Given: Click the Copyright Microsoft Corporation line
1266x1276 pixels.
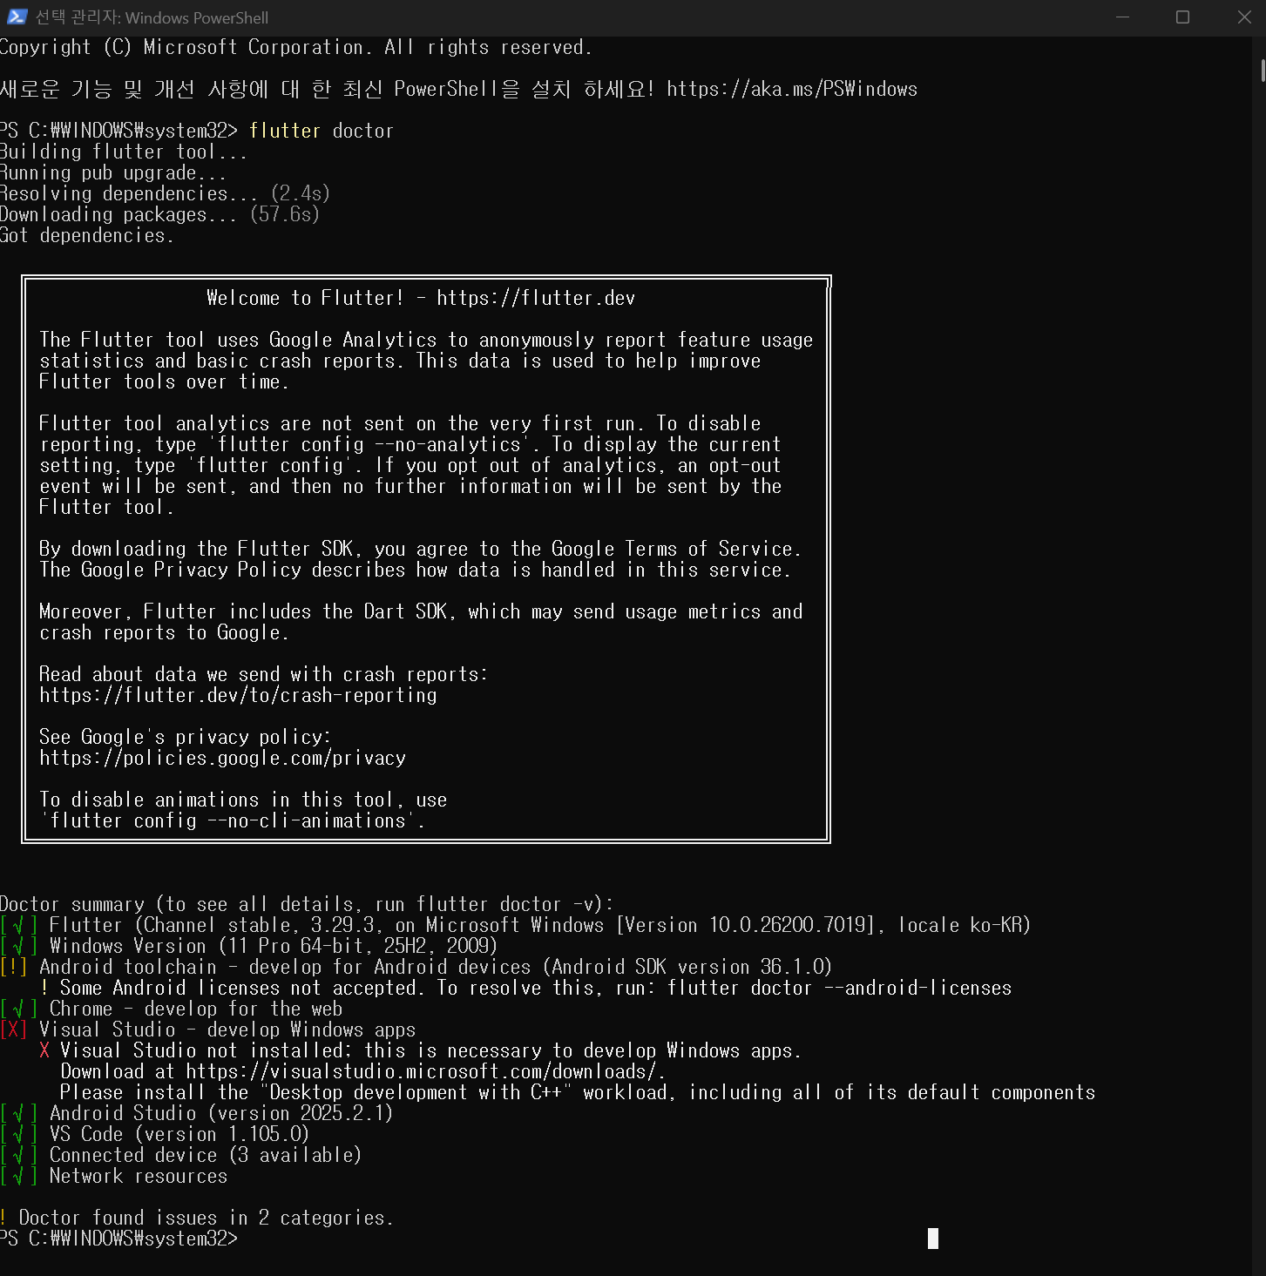Looking at the screenshot, I should tap(296, 47).
